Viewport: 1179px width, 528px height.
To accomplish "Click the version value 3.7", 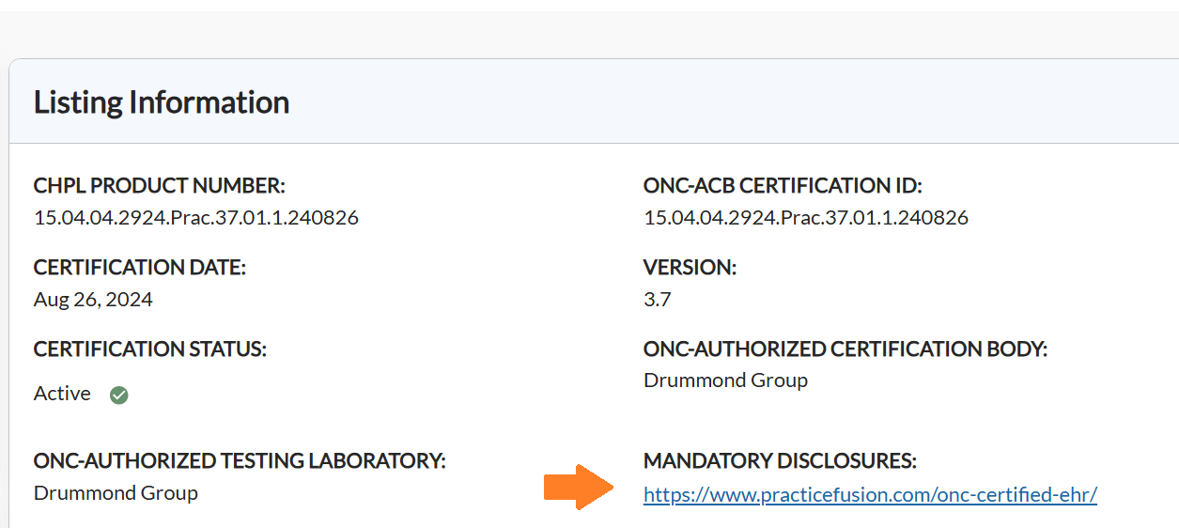I will coord(657,300).
